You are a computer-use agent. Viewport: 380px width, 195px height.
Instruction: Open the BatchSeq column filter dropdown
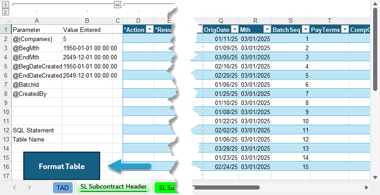pyautogui.click(x=306, y=30)
